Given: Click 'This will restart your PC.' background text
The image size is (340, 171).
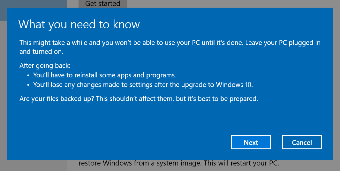Looking at the screenshot, I should click(x=241, y=163).
